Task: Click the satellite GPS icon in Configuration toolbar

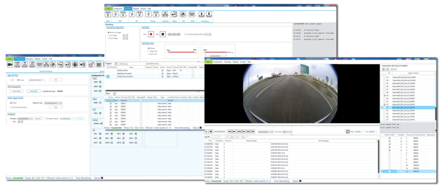Action: tap(53, 65)
